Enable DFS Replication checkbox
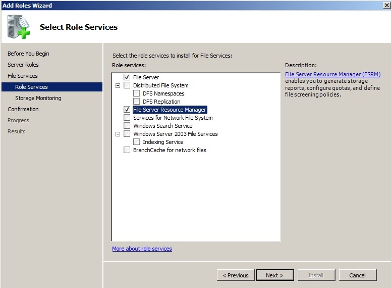The height and width of the screenshot is (288, 391). pos(136,102)
